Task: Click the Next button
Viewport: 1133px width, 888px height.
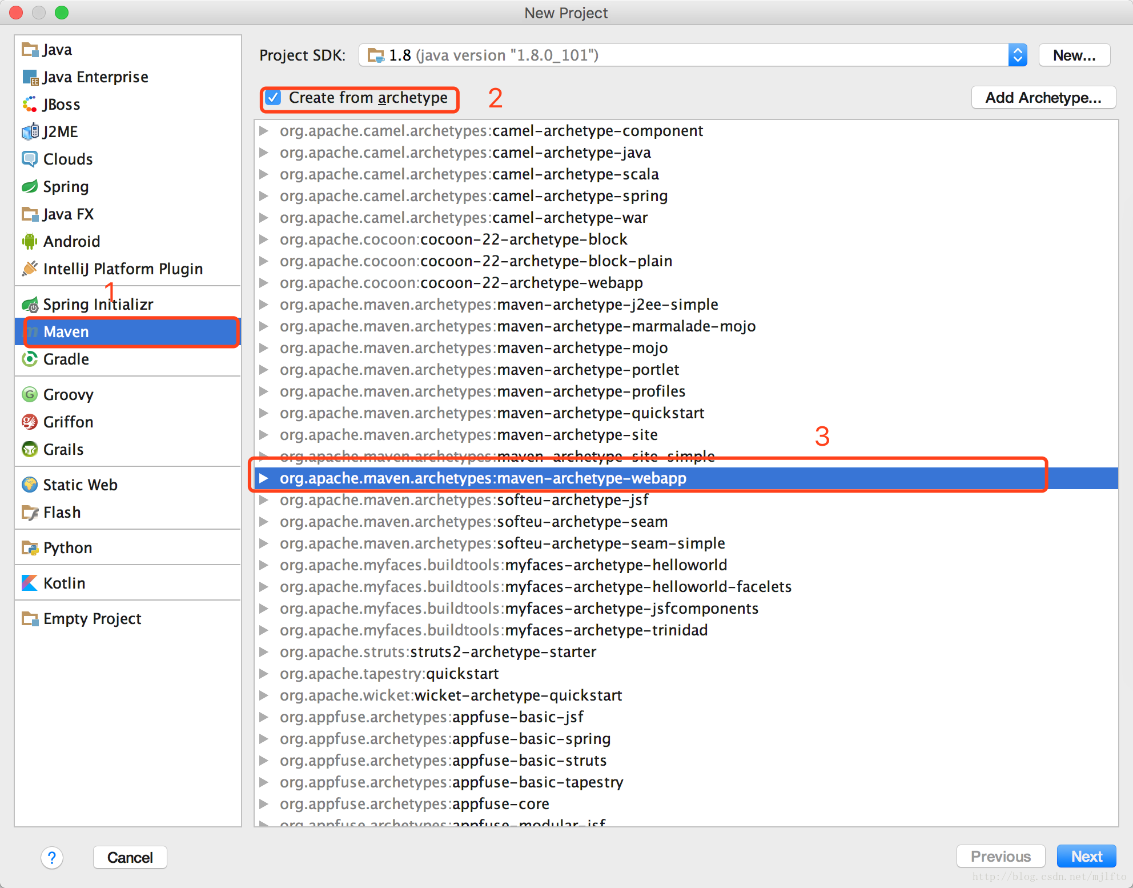Action: (x=1086, y=856)
